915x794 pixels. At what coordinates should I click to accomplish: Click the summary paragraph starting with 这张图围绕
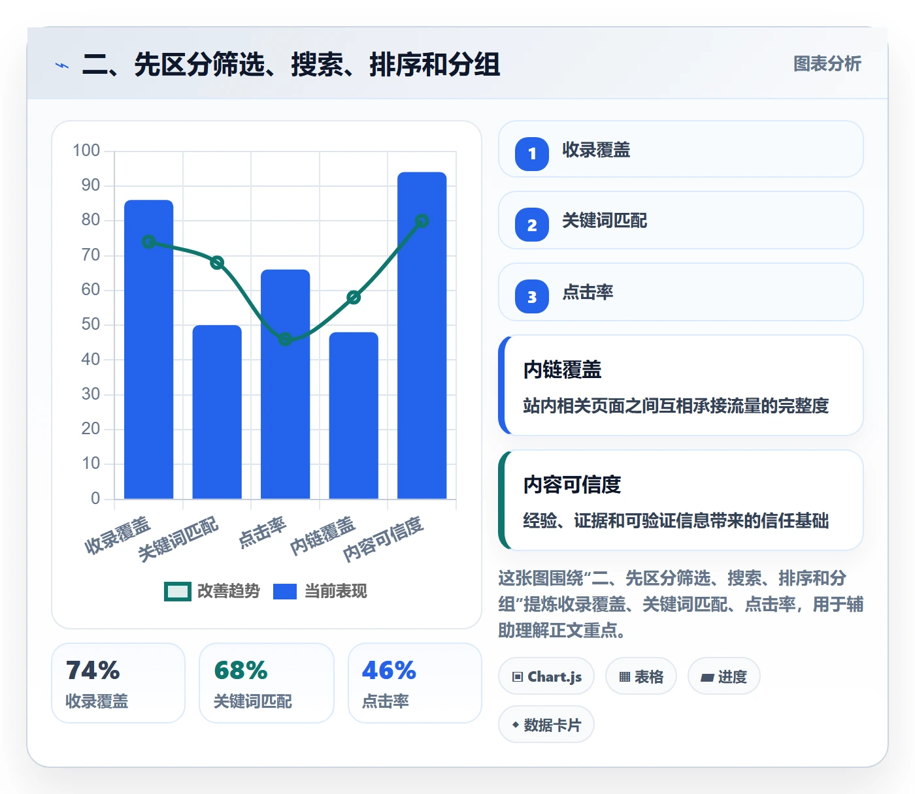pos(681,605)
